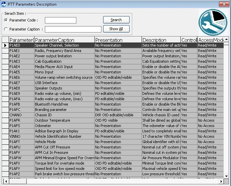Image resolution: width=231 pixels, height=186 pixels.
Task: Click the Description column header
Action: click(x=161, y=40)
